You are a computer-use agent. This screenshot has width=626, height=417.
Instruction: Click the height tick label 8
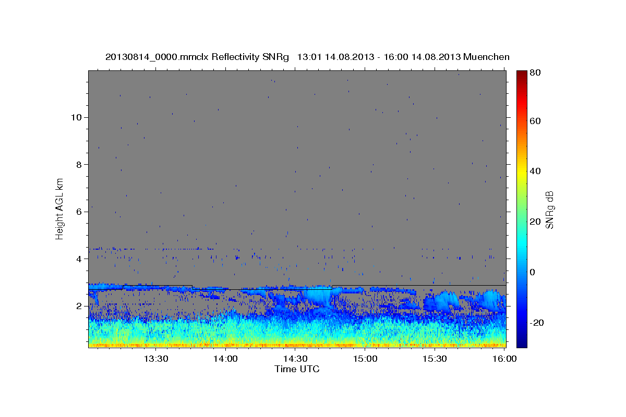(79, 165)
